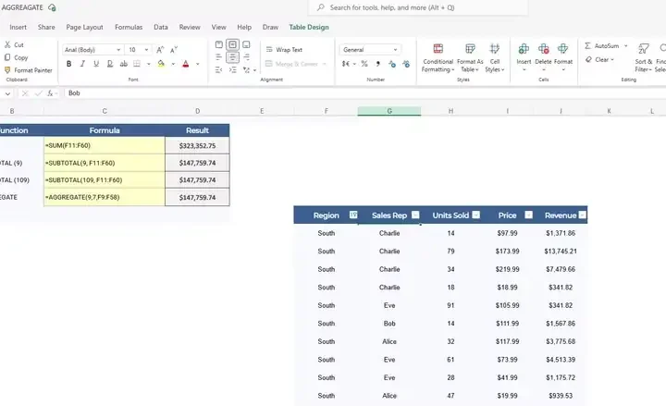The image size is (666, 406).
Task: Click the search box for tools and help
Action: [x=418, y=7]
